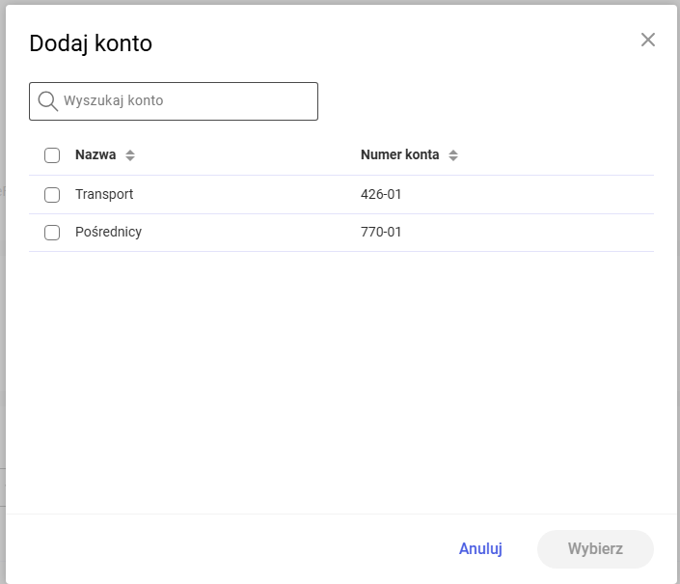Focus the Wyszukaj konto search field
Image resolution: width=680 pixels, height=584 pixels.
tap(174, 101)
